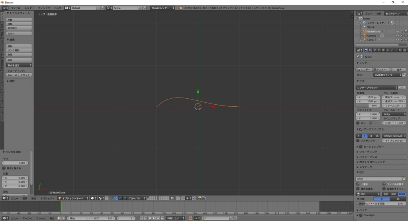Open the Scene properties tab icon
The width and height of the screenshot is (408, 221).
(375, 50)
